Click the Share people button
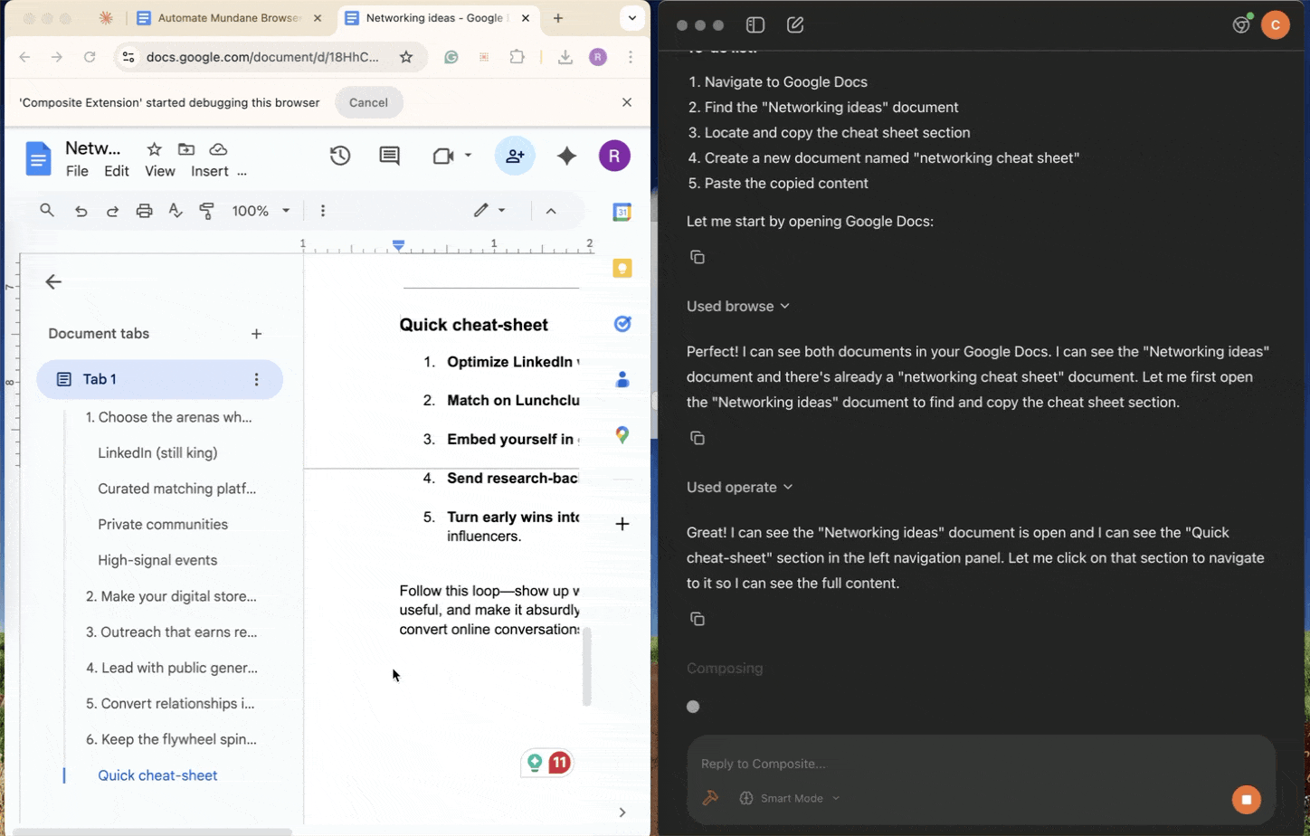This screenshot has width=1310, height=836. [x=515, y=156]
